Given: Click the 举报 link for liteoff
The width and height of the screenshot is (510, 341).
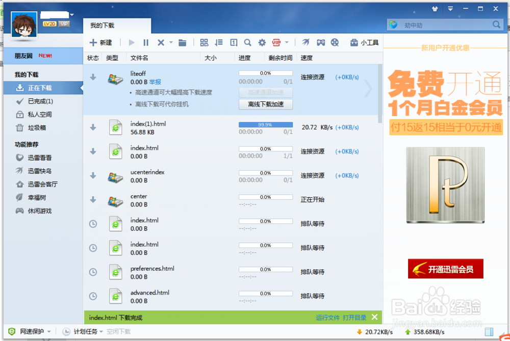Looking at the screenshot, I should [155, 82].
